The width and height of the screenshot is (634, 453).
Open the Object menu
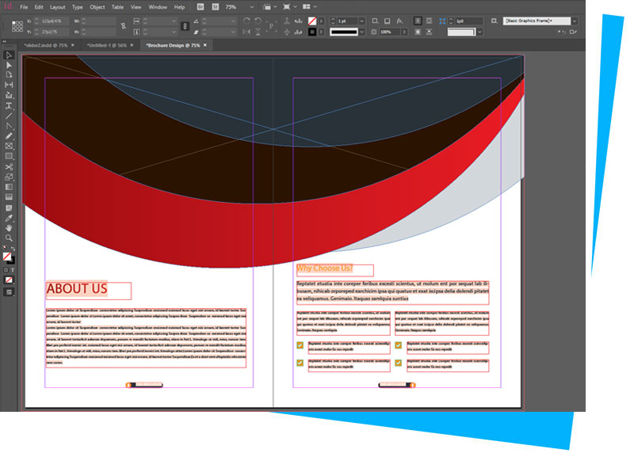pos(97,7)
